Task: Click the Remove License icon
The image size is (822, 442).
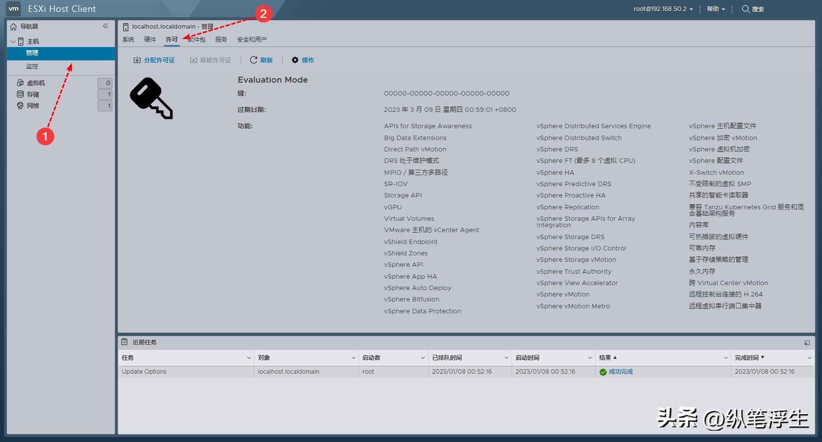Action: 194,60
